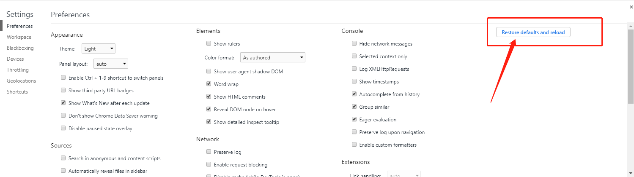This screenshot has width=634, height=177.
Task: Close the Settings panel with X
Action: tap(631, 7)
